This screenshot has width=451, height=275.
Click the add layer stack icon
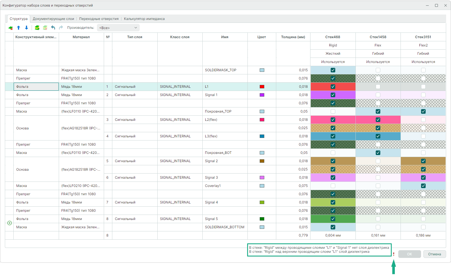[x=37, y=28]
